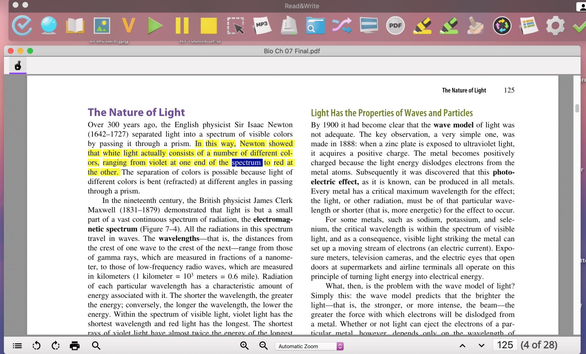
Task: Open the Dictionary book icon
Action: (75, 26)
